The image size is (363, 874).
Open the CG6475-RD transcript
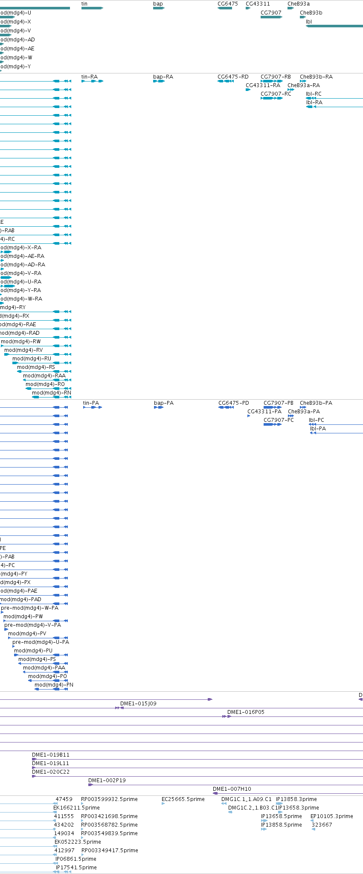[x=225, y=81]
